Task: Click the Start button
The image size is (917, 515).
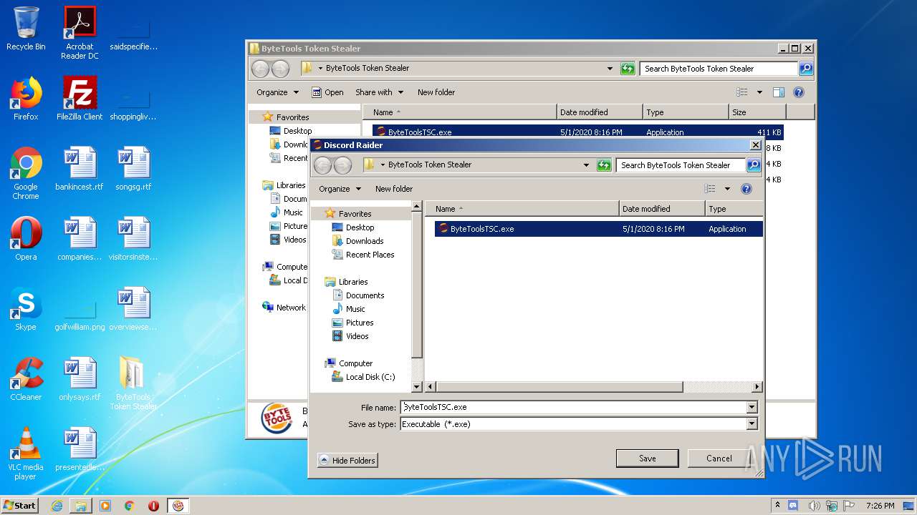Action: [20, 506]
